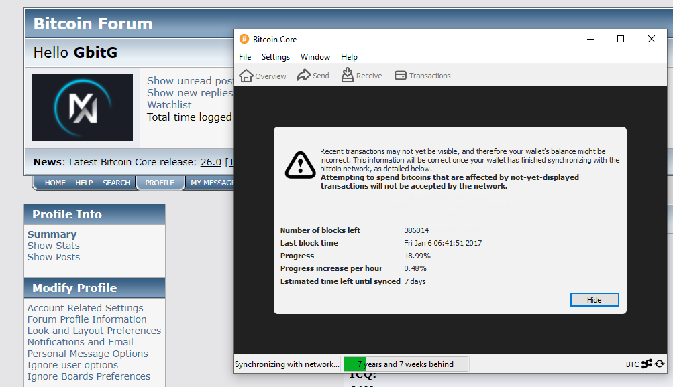Click the sync progress bar showing years behind

pyautogui.click(x=405, y=364)
